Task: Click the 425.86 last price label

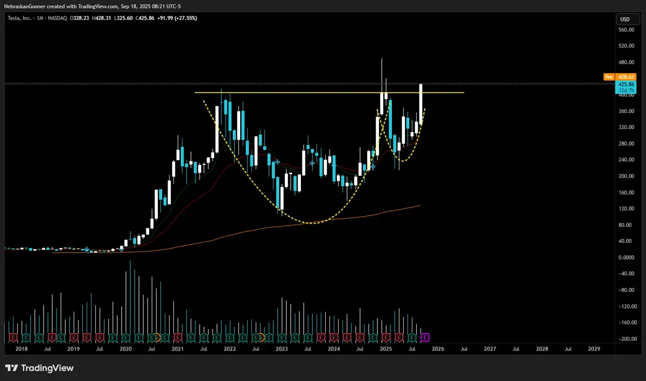Action: tap(627, 84)
